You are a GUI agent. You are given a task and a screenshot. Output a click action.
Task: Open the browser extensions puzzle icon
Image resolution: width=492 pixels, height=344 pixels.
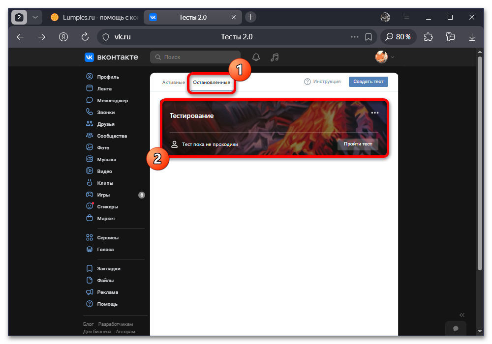pos(429,37)
